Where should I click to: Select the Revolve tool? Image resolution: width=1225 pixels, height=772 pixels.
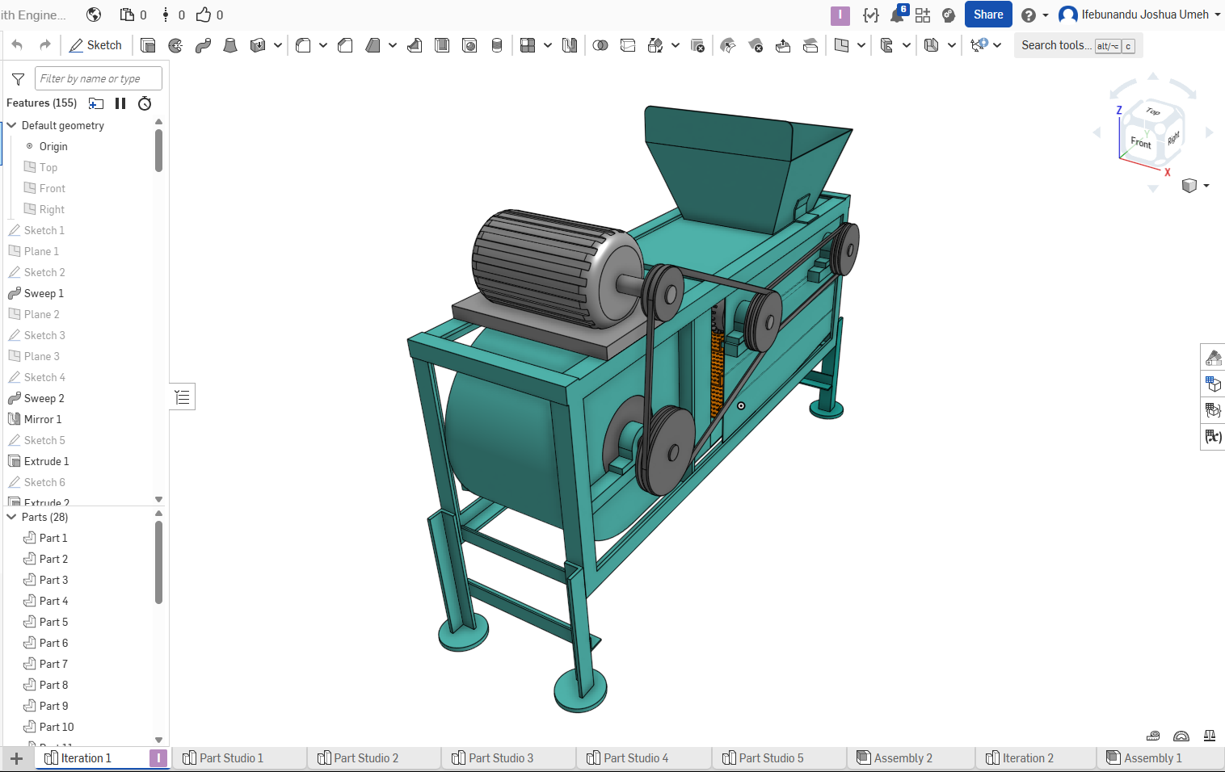pyautogui.click(x=175, y=45)
